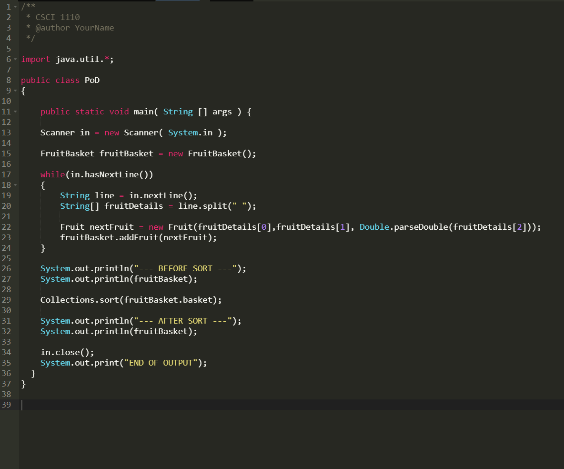This screenshot has height=469, width=564.
Task: Collapse the import fold arrow at line 6
Action: pyautogui.click(x=15, y=59)
